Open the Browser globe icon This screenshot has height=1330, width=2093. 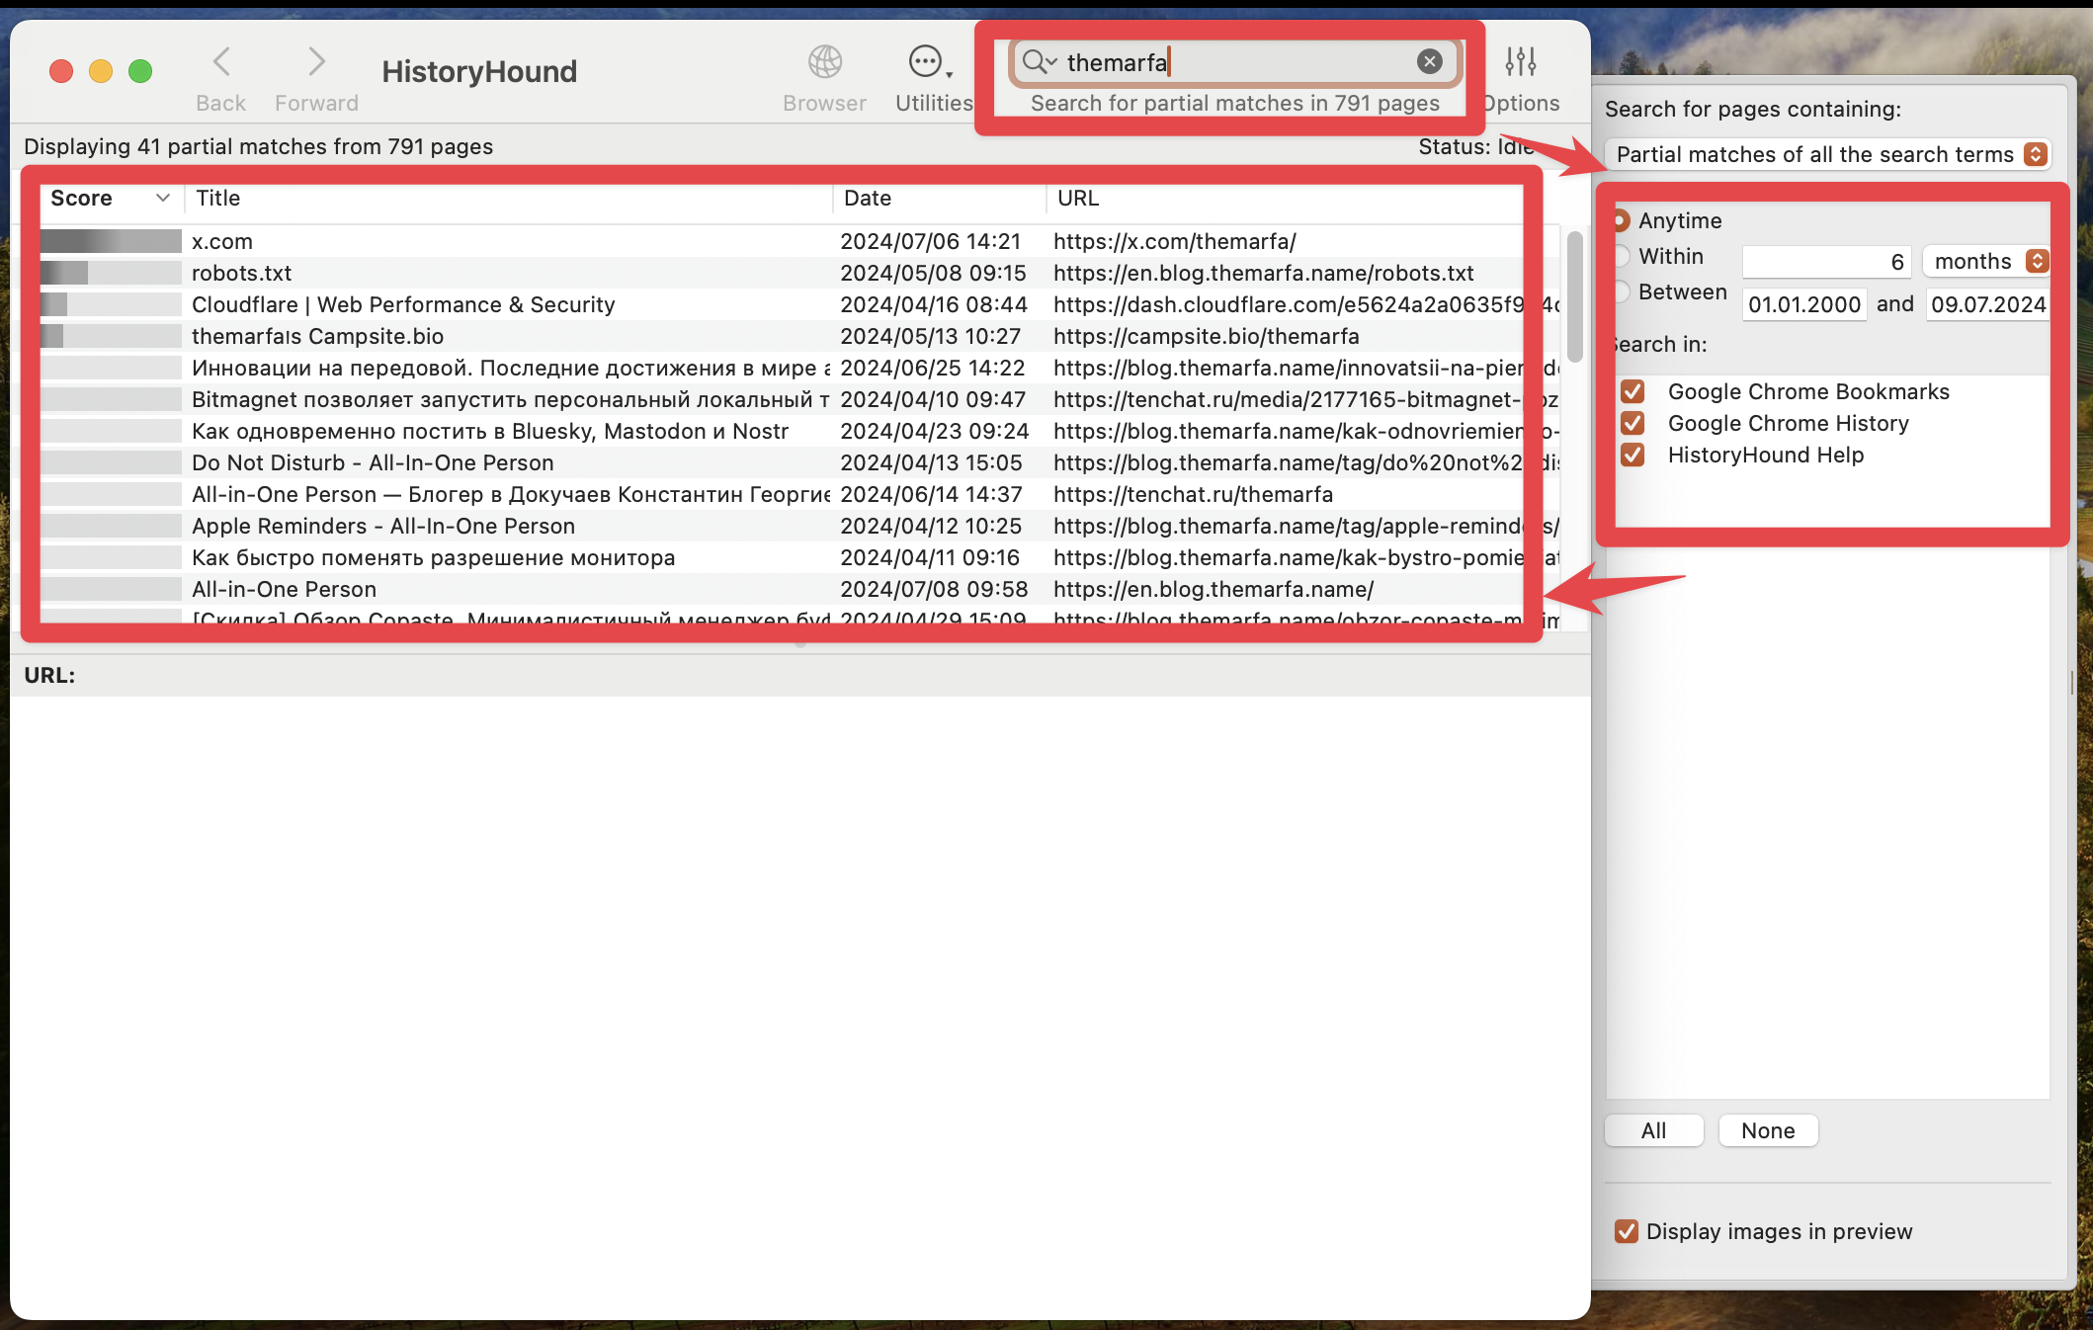(824, 62)
